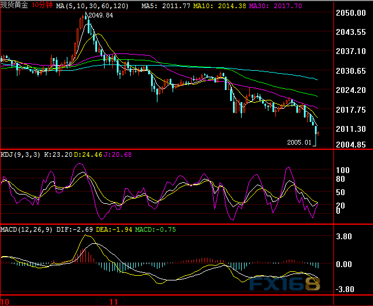Click the FX168 watermark logo
Viewport: 373px width, 306px height.
(x=285, y=284)
